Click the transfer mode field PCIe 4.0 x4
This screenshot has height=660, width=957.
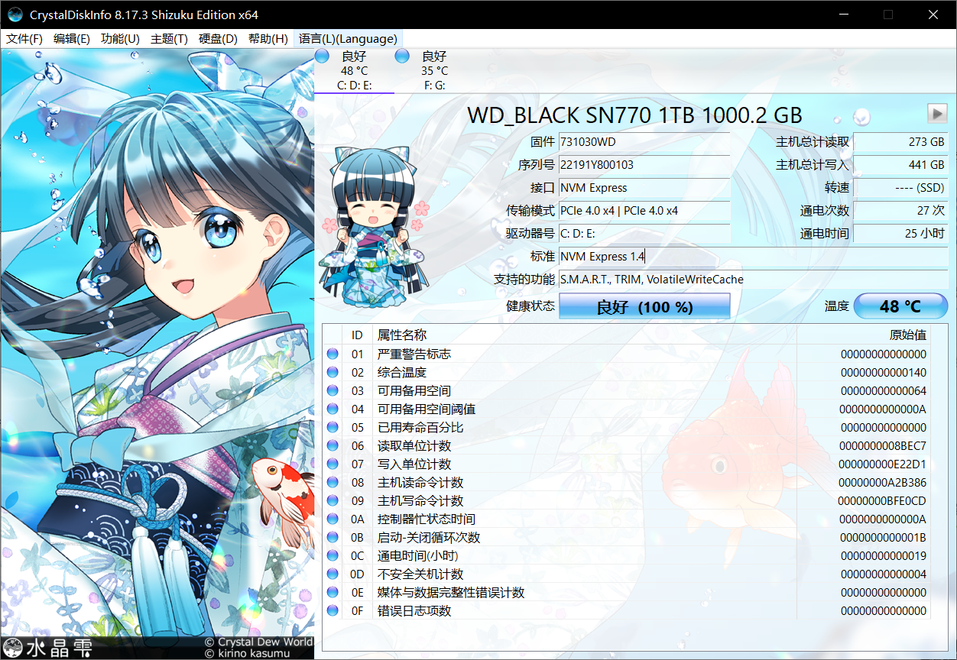pos(644,211)
